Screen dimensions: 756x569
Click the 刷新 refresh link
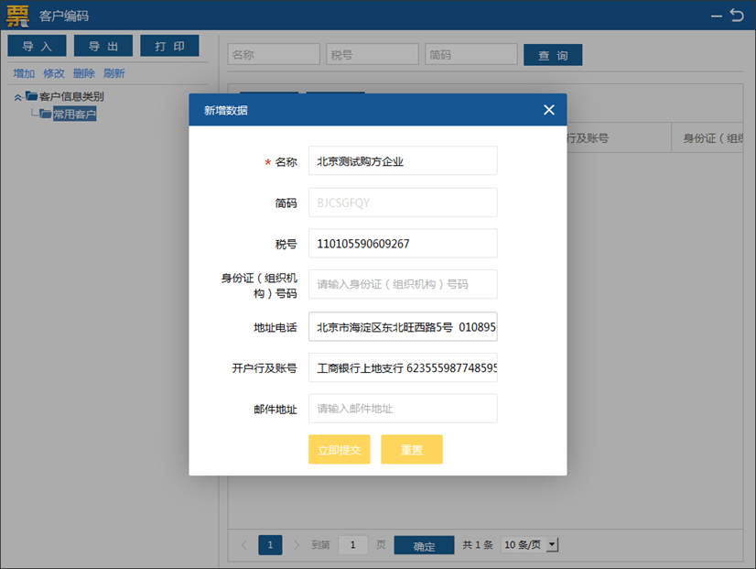click(113, 73)
